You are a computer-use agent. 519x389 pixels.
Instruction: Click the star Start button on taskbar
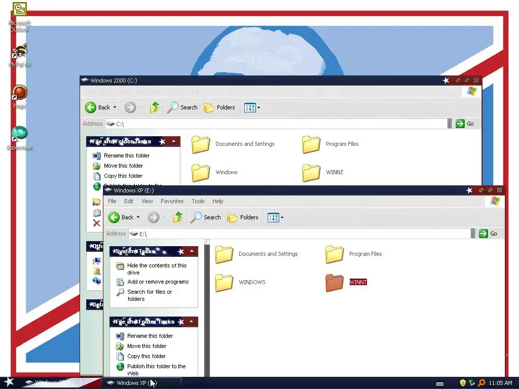(9, 383)
